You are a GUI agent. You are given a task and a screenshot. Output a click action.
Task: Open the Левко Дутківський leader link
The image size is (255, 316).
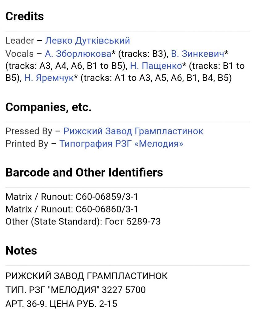pyautogui.click(x=87, y=41)
